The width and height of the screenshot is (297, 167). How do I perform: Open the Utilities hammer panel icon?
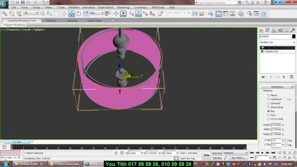click(293, 30)
